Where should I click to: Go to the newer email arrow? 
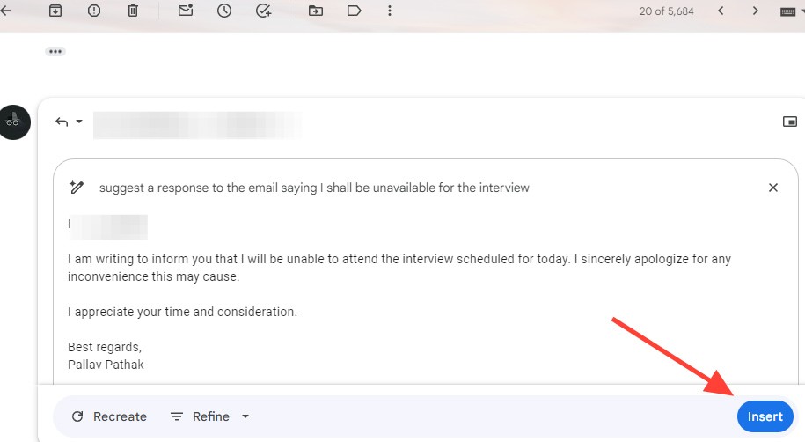tap(721, 11)
